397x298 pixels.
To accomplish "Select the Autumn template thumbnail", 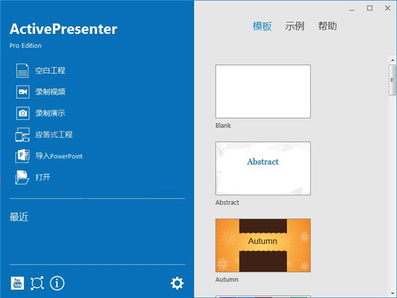I will (x=263, y=245).
